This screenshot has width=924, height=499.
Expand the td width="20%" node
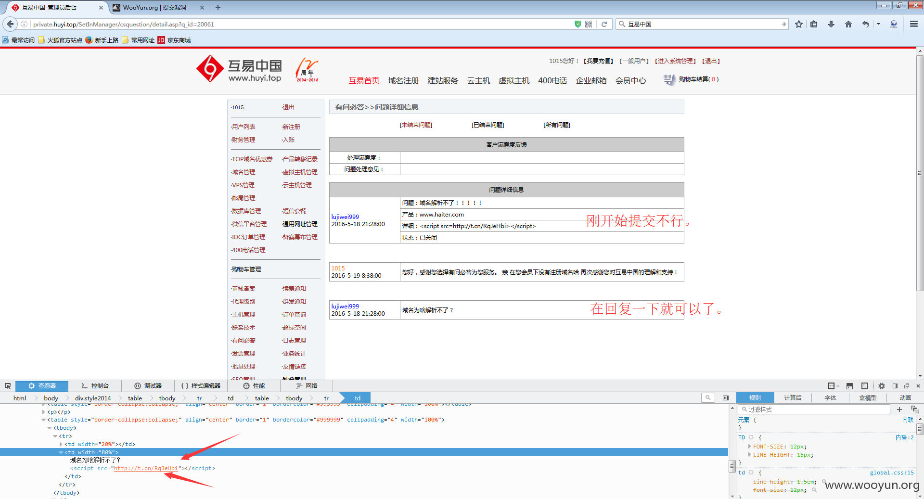pos(61,444)
